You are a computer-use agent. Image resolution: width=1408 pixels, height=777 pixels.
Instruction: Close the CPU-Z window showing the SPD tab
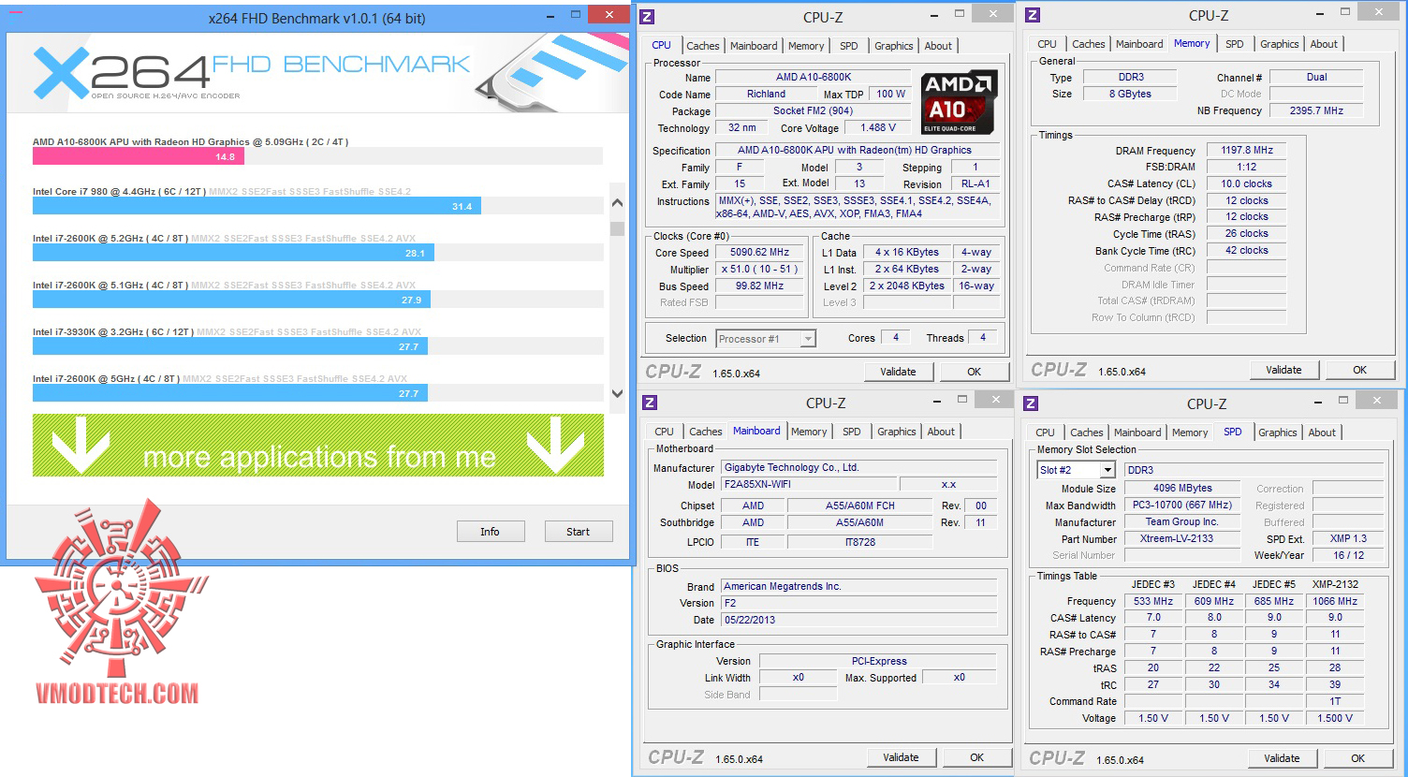click(x=1375, y=401)
